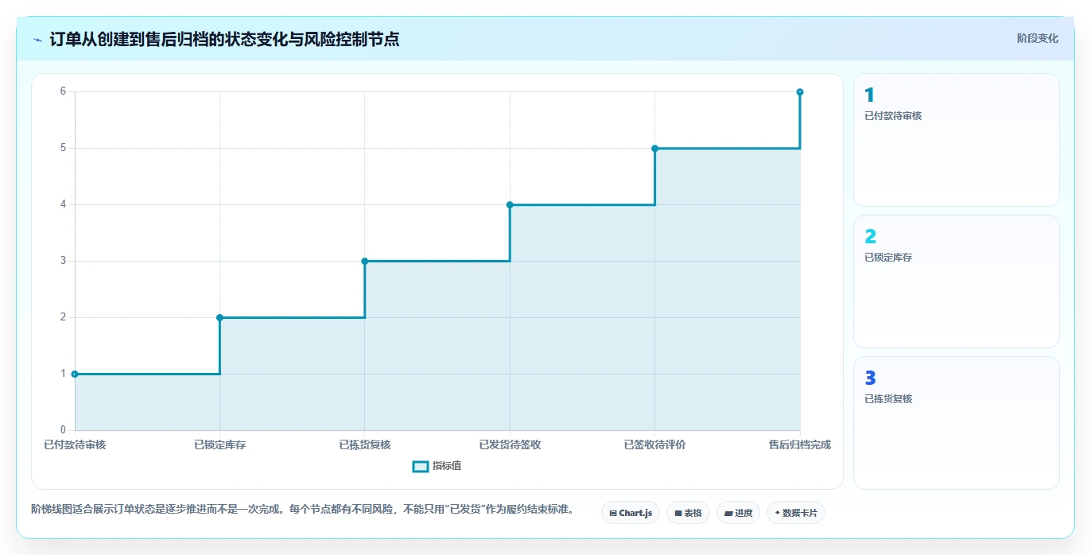The image size is (1091, 555).
Task: Click the x-axis label 已付款待审核
Action: click(75, 445)
